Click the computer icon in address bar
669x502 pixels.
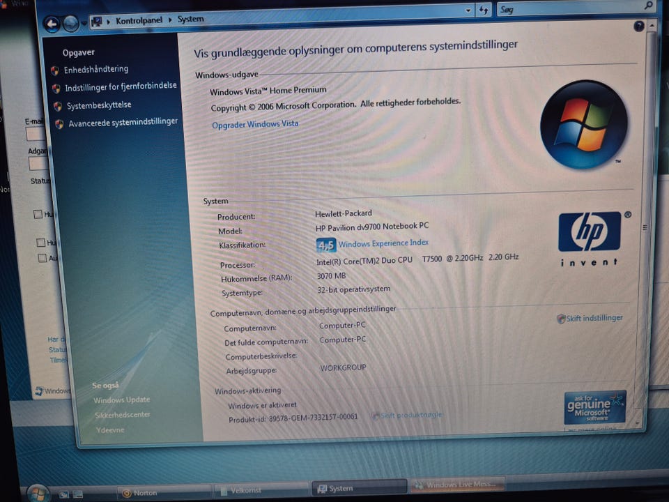coord(97,22)
